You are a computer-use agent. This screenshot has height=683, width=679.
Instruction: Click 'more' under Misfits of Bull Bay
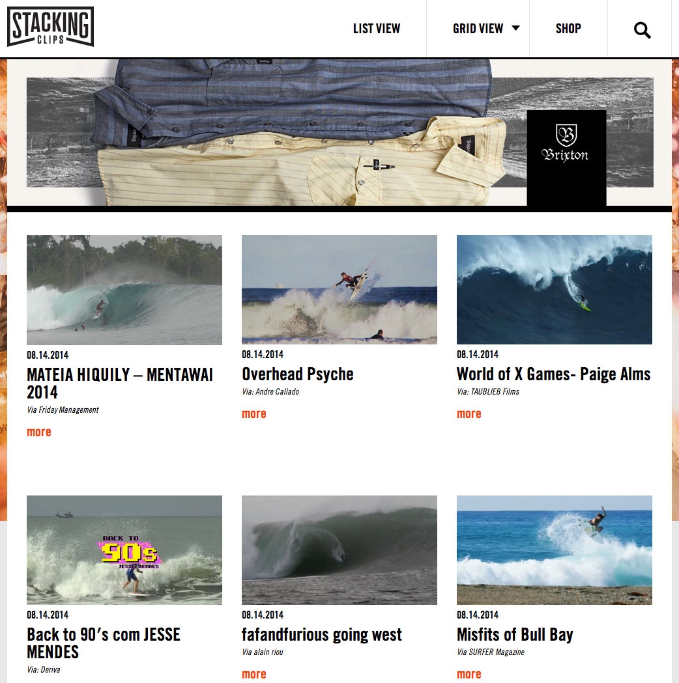click(469, 675)
